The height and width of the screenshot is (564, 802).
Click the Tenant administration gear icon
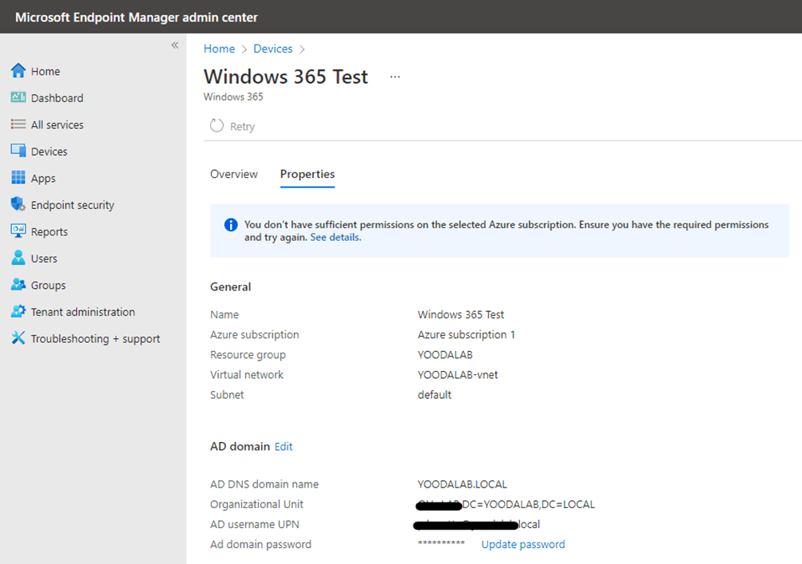pos(18,311)
